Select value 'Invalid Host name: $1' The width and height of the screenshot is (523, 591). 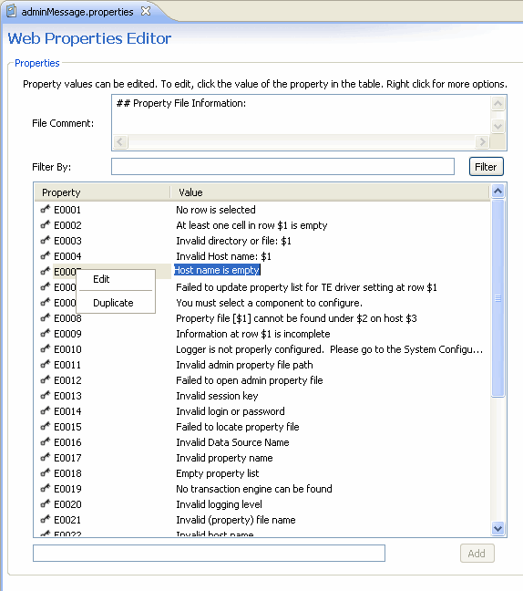click(x=223, y=256)
